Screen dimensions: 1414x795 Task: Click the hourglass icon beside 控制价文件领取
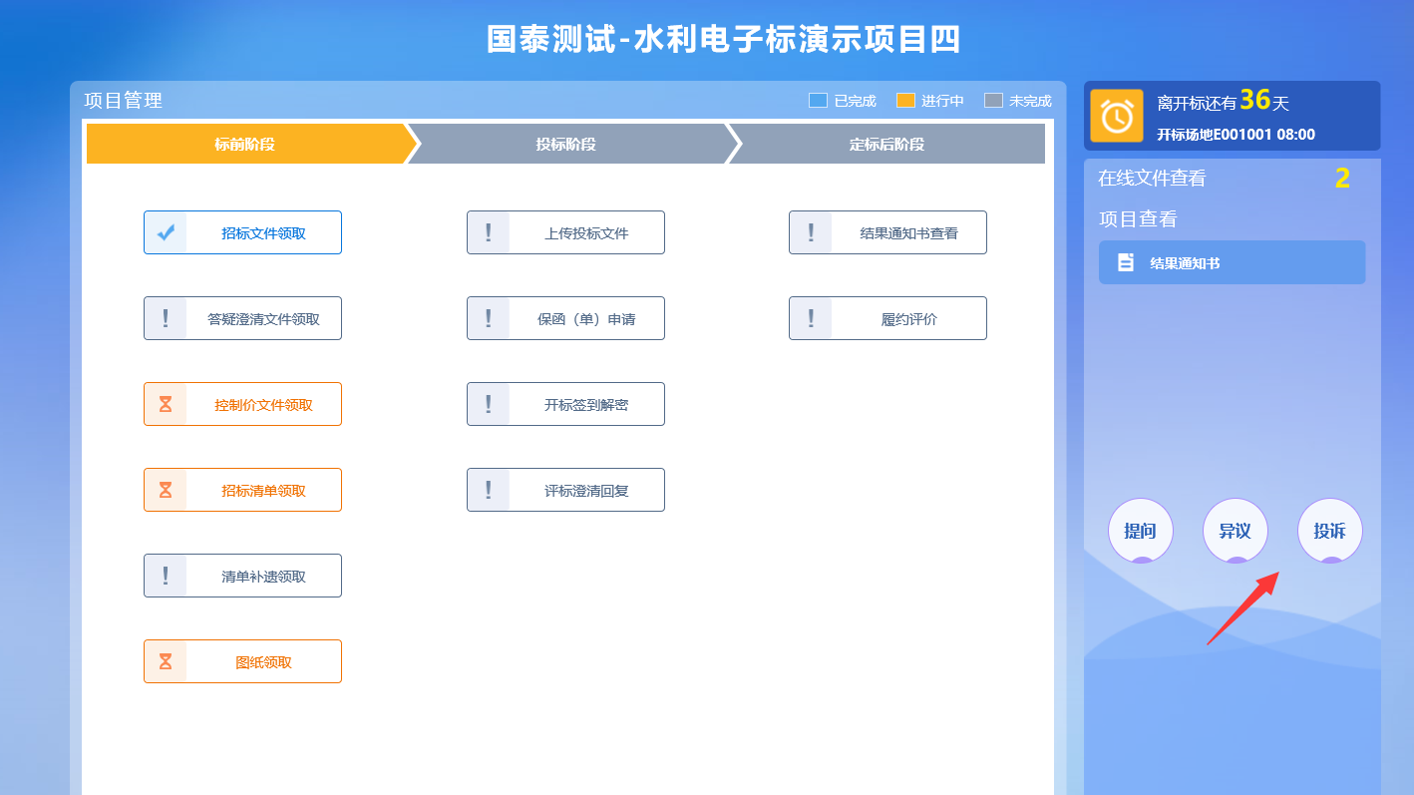point(166,404)
